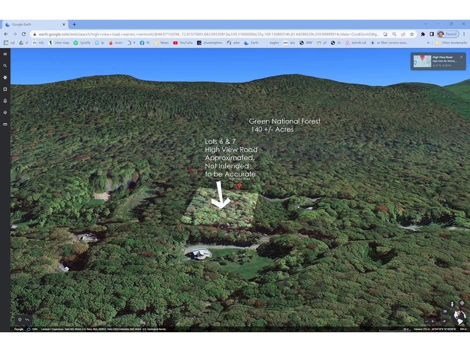Open the mls bookmark
The image size is (470, 352).
(38, 43)
